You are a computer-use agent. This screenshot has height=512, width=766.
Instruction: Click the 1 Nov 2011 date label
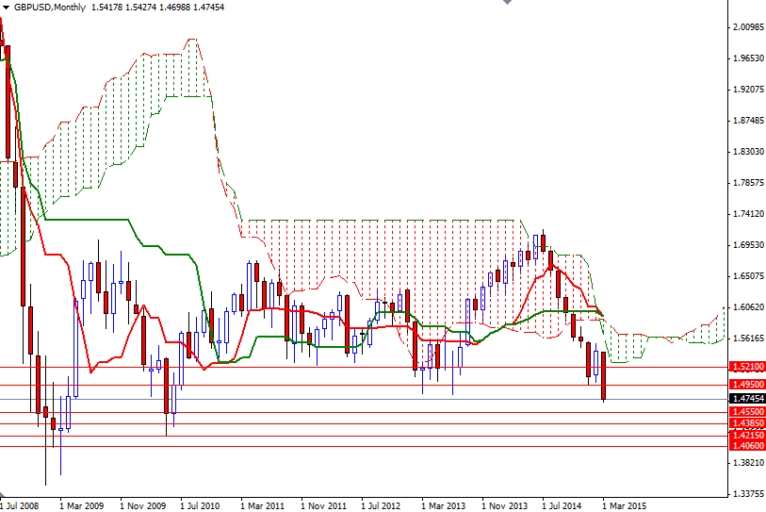pyautogui.click(x=323, y=505)
